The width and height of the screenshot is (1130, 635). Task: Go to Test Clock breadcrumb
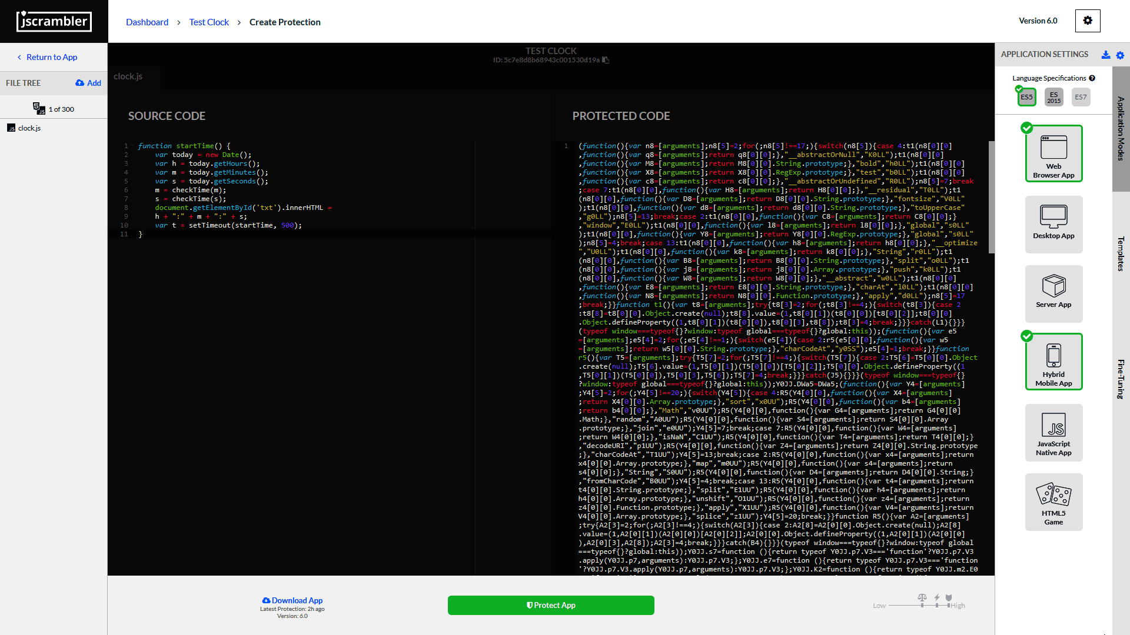click(x=209, y=22)
